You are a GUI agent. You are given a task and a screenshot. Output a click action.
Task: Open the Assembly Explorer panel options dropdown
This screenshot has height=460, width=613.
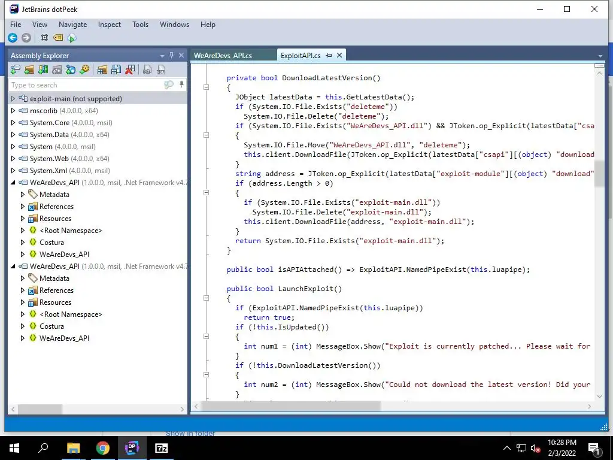(162, 56)
